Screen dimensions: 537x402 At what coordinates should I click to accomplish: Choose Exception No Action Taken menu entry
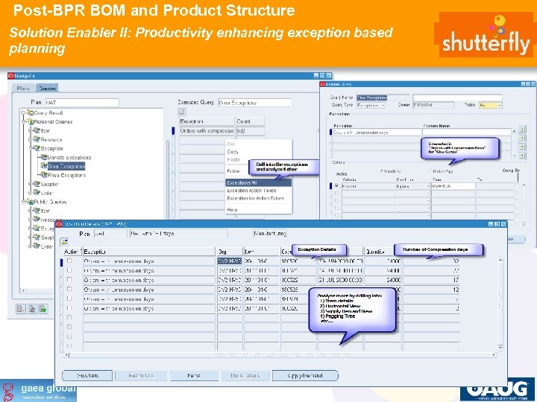click(x=259, y=198)
